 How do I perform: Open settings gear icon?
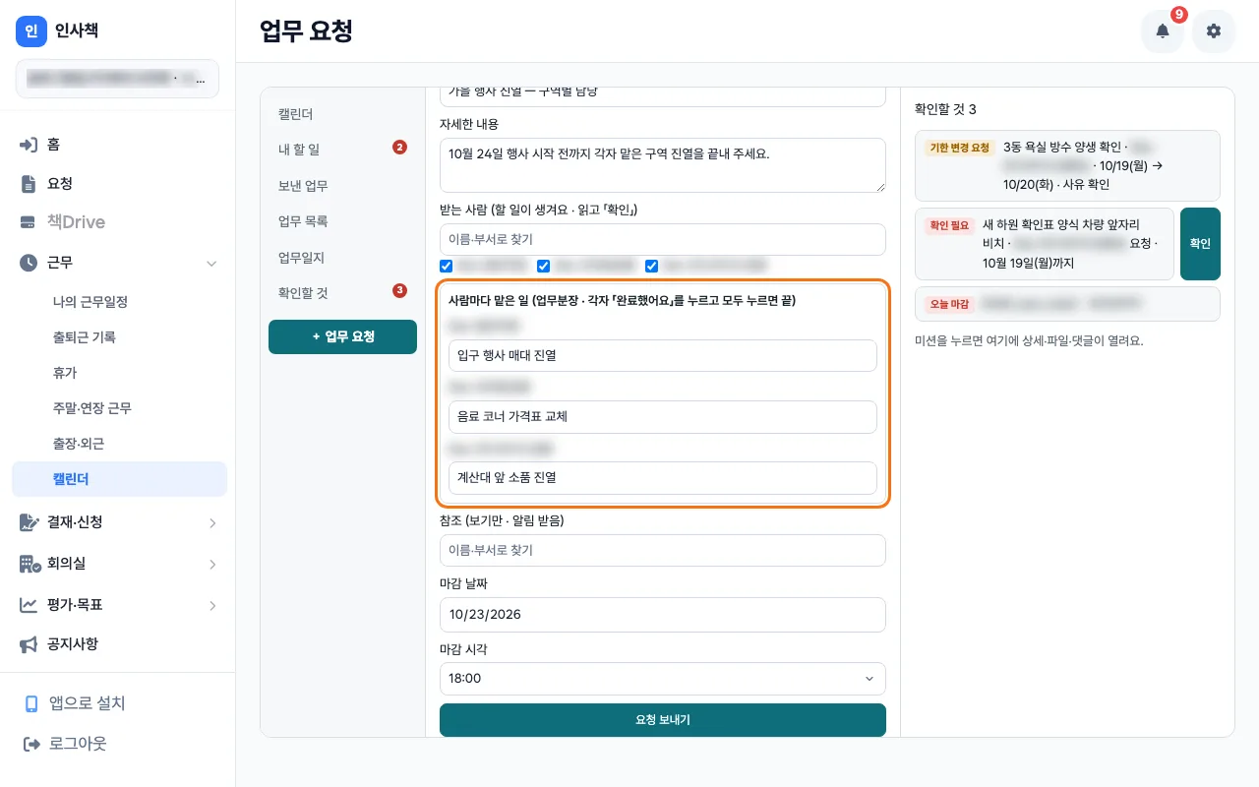(x=1214, y=31)
